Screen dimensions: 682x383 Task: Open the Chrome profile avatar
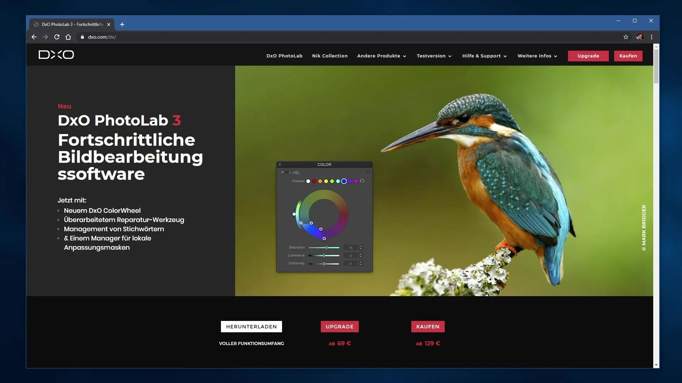640,37
